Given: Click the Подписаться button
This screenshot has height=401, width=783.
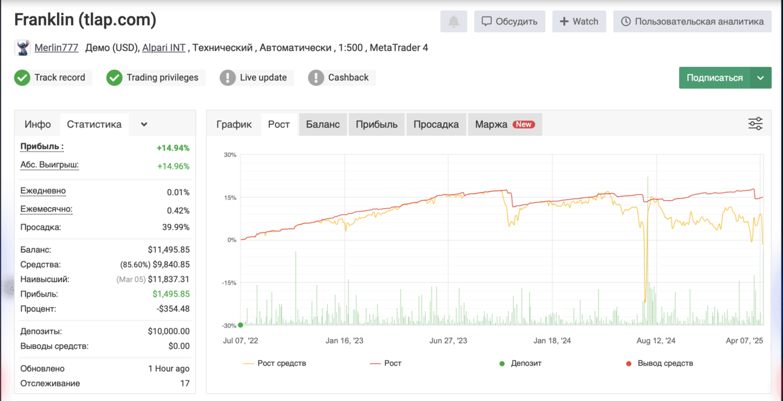Looking at the screenshot, I should pyautogui.click(x=714, y=78).
